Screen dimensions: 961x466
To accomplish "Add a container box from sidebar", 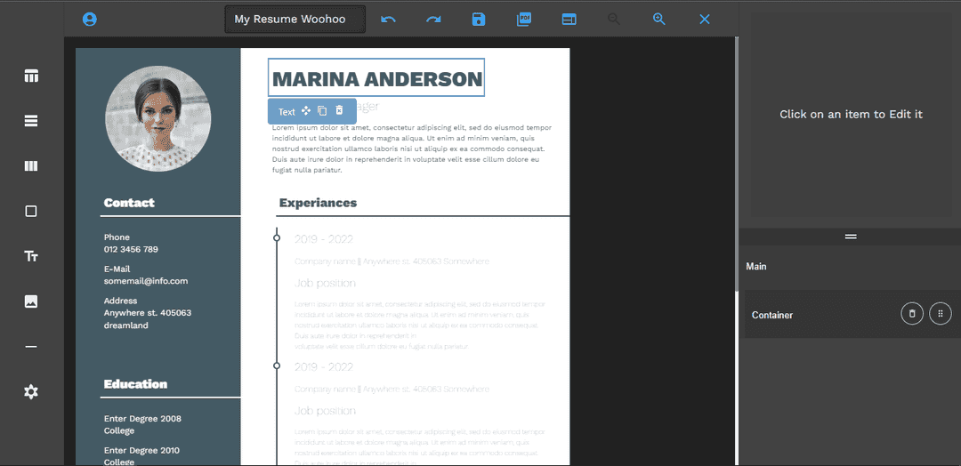I will tap(31, 212).
